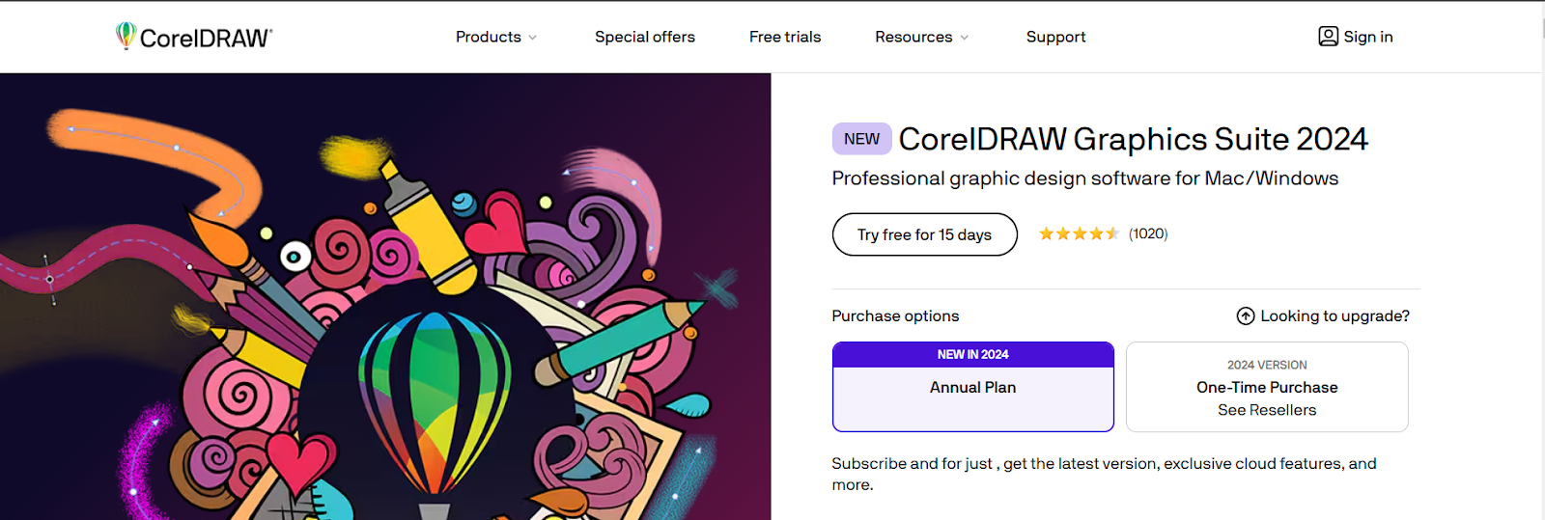Viewport: 1545px width, 520px height.
Task: Open the Looking to upgrade? link
Action: coord(1334,316)
